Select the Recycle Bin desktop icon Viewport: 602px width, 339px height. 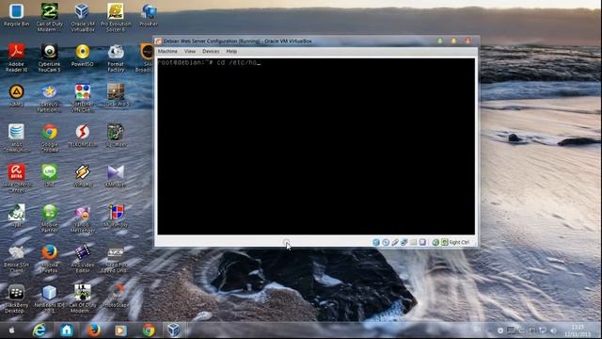coord(16,15)
